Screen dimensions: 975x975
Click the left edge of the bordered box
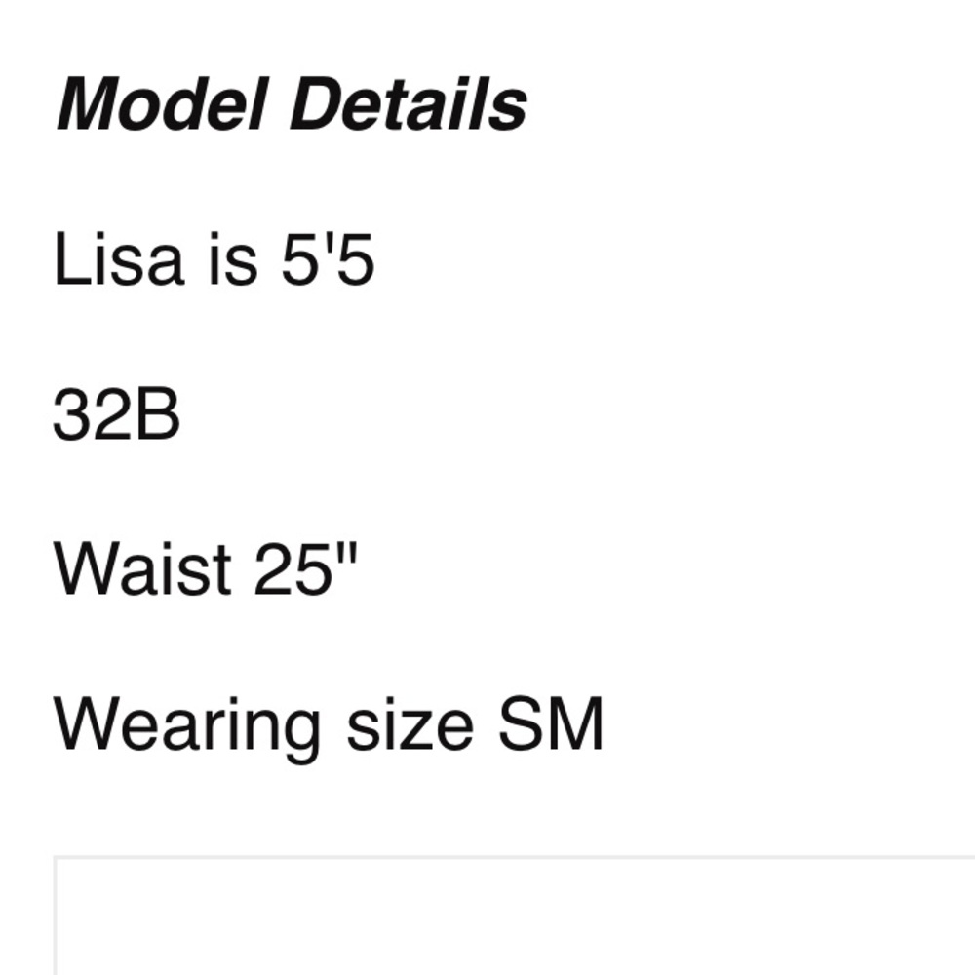56,917
